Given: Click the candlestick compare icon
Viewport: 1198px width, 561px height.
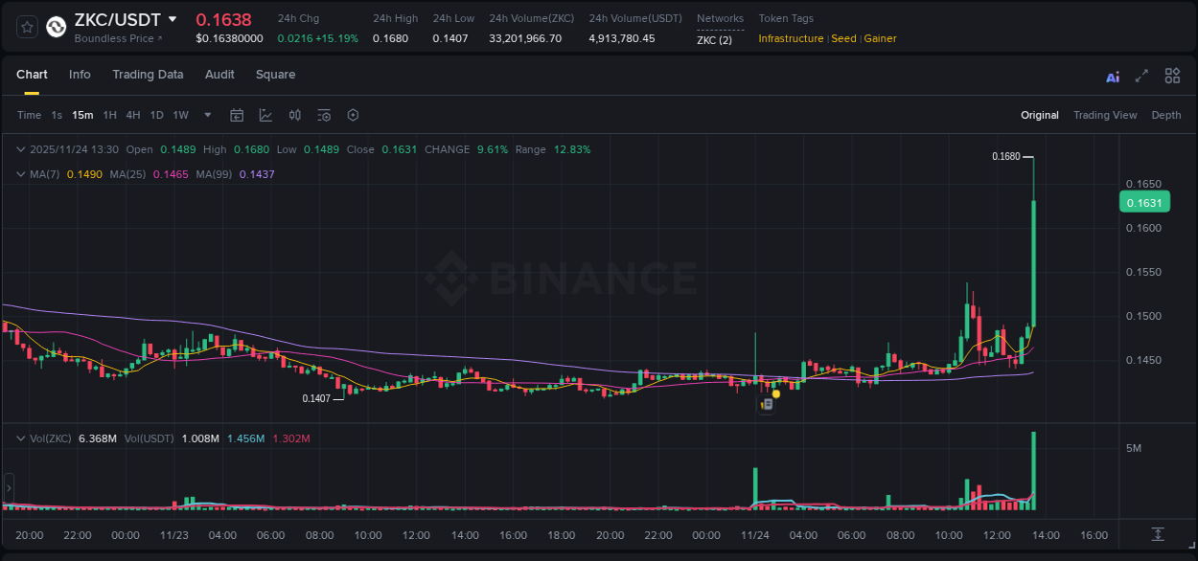Looking at the screenshot, I should 294,115.
